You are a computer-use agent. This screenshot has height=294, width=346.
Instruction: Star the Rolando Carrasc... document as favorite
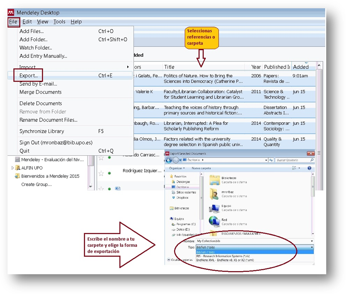101,157
